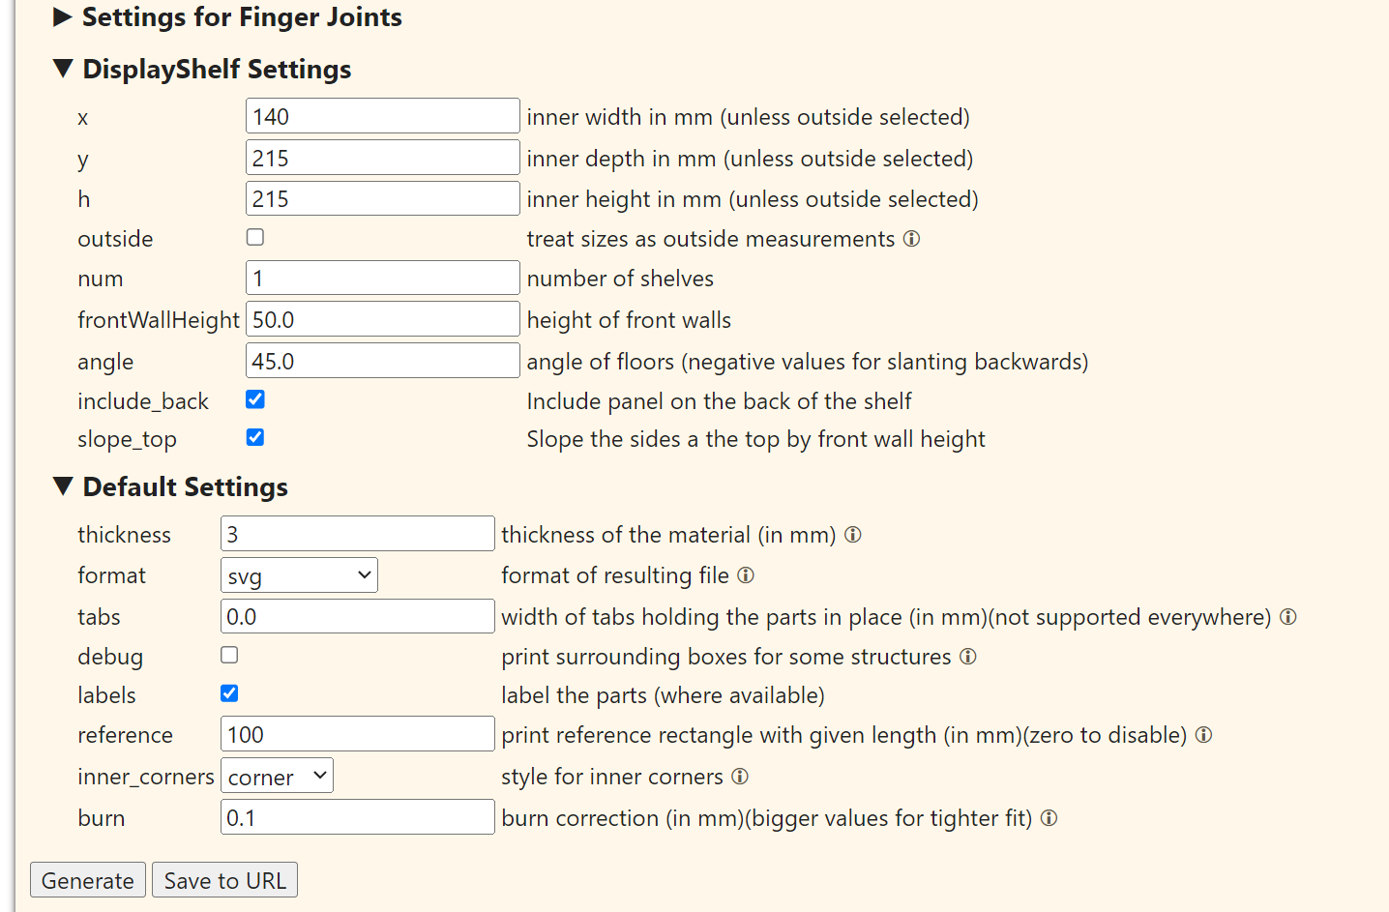The image size is (1389, 912).
Task: Click the info icon beside material thickness
Action: (853, 535)
